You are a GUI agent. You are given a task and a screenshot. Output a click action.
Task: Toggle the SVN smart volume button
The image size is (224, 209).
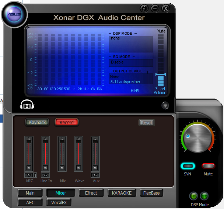pyautogui.click(x=188, y=166)
